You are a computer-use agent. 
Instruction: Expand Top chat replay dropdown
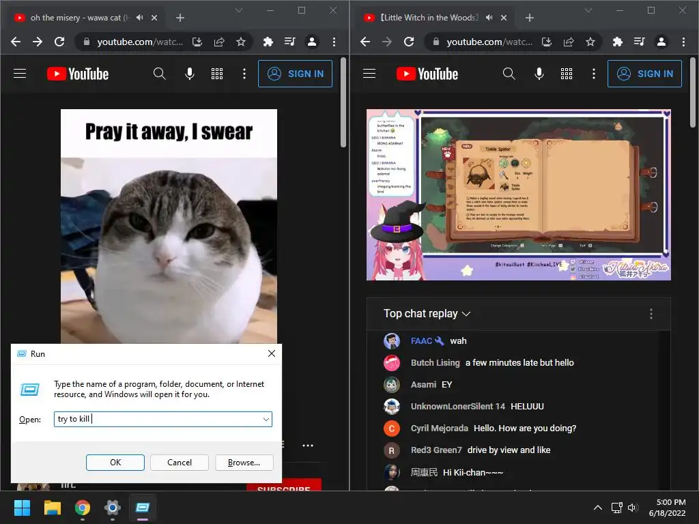(427, 314)
